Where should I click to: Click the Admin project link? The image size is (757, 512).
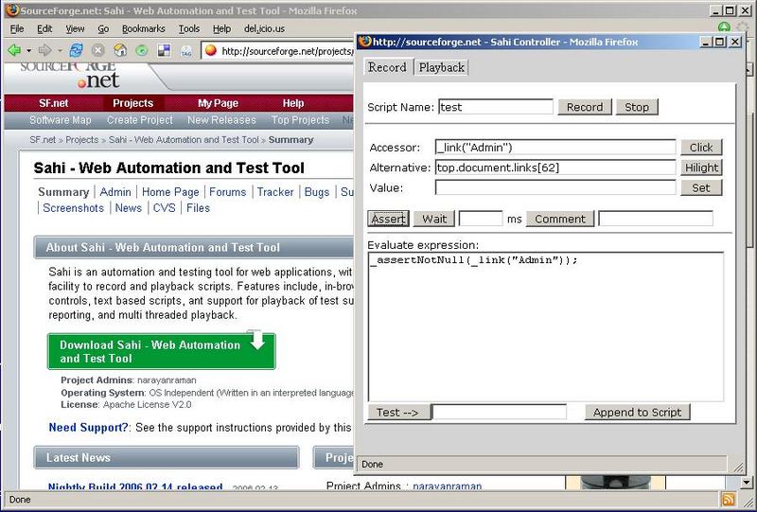click(115, 192)
